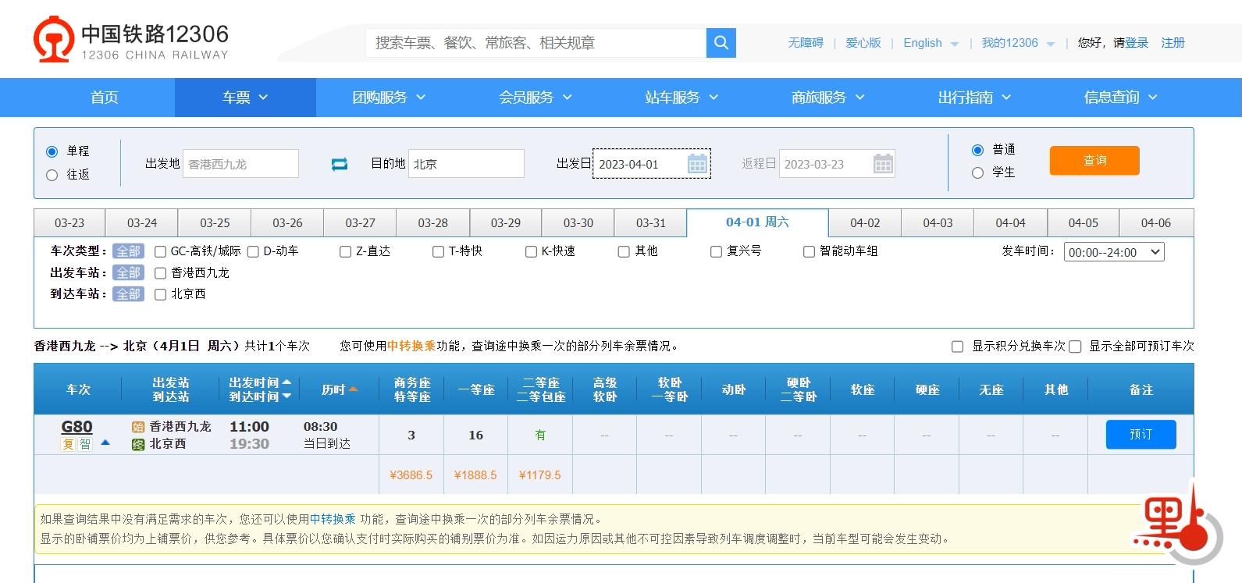Sort by 出发时间 ascending arrow
This screenshot has width=1242, height=583.
pyautogui.click(x=286, y=382)
